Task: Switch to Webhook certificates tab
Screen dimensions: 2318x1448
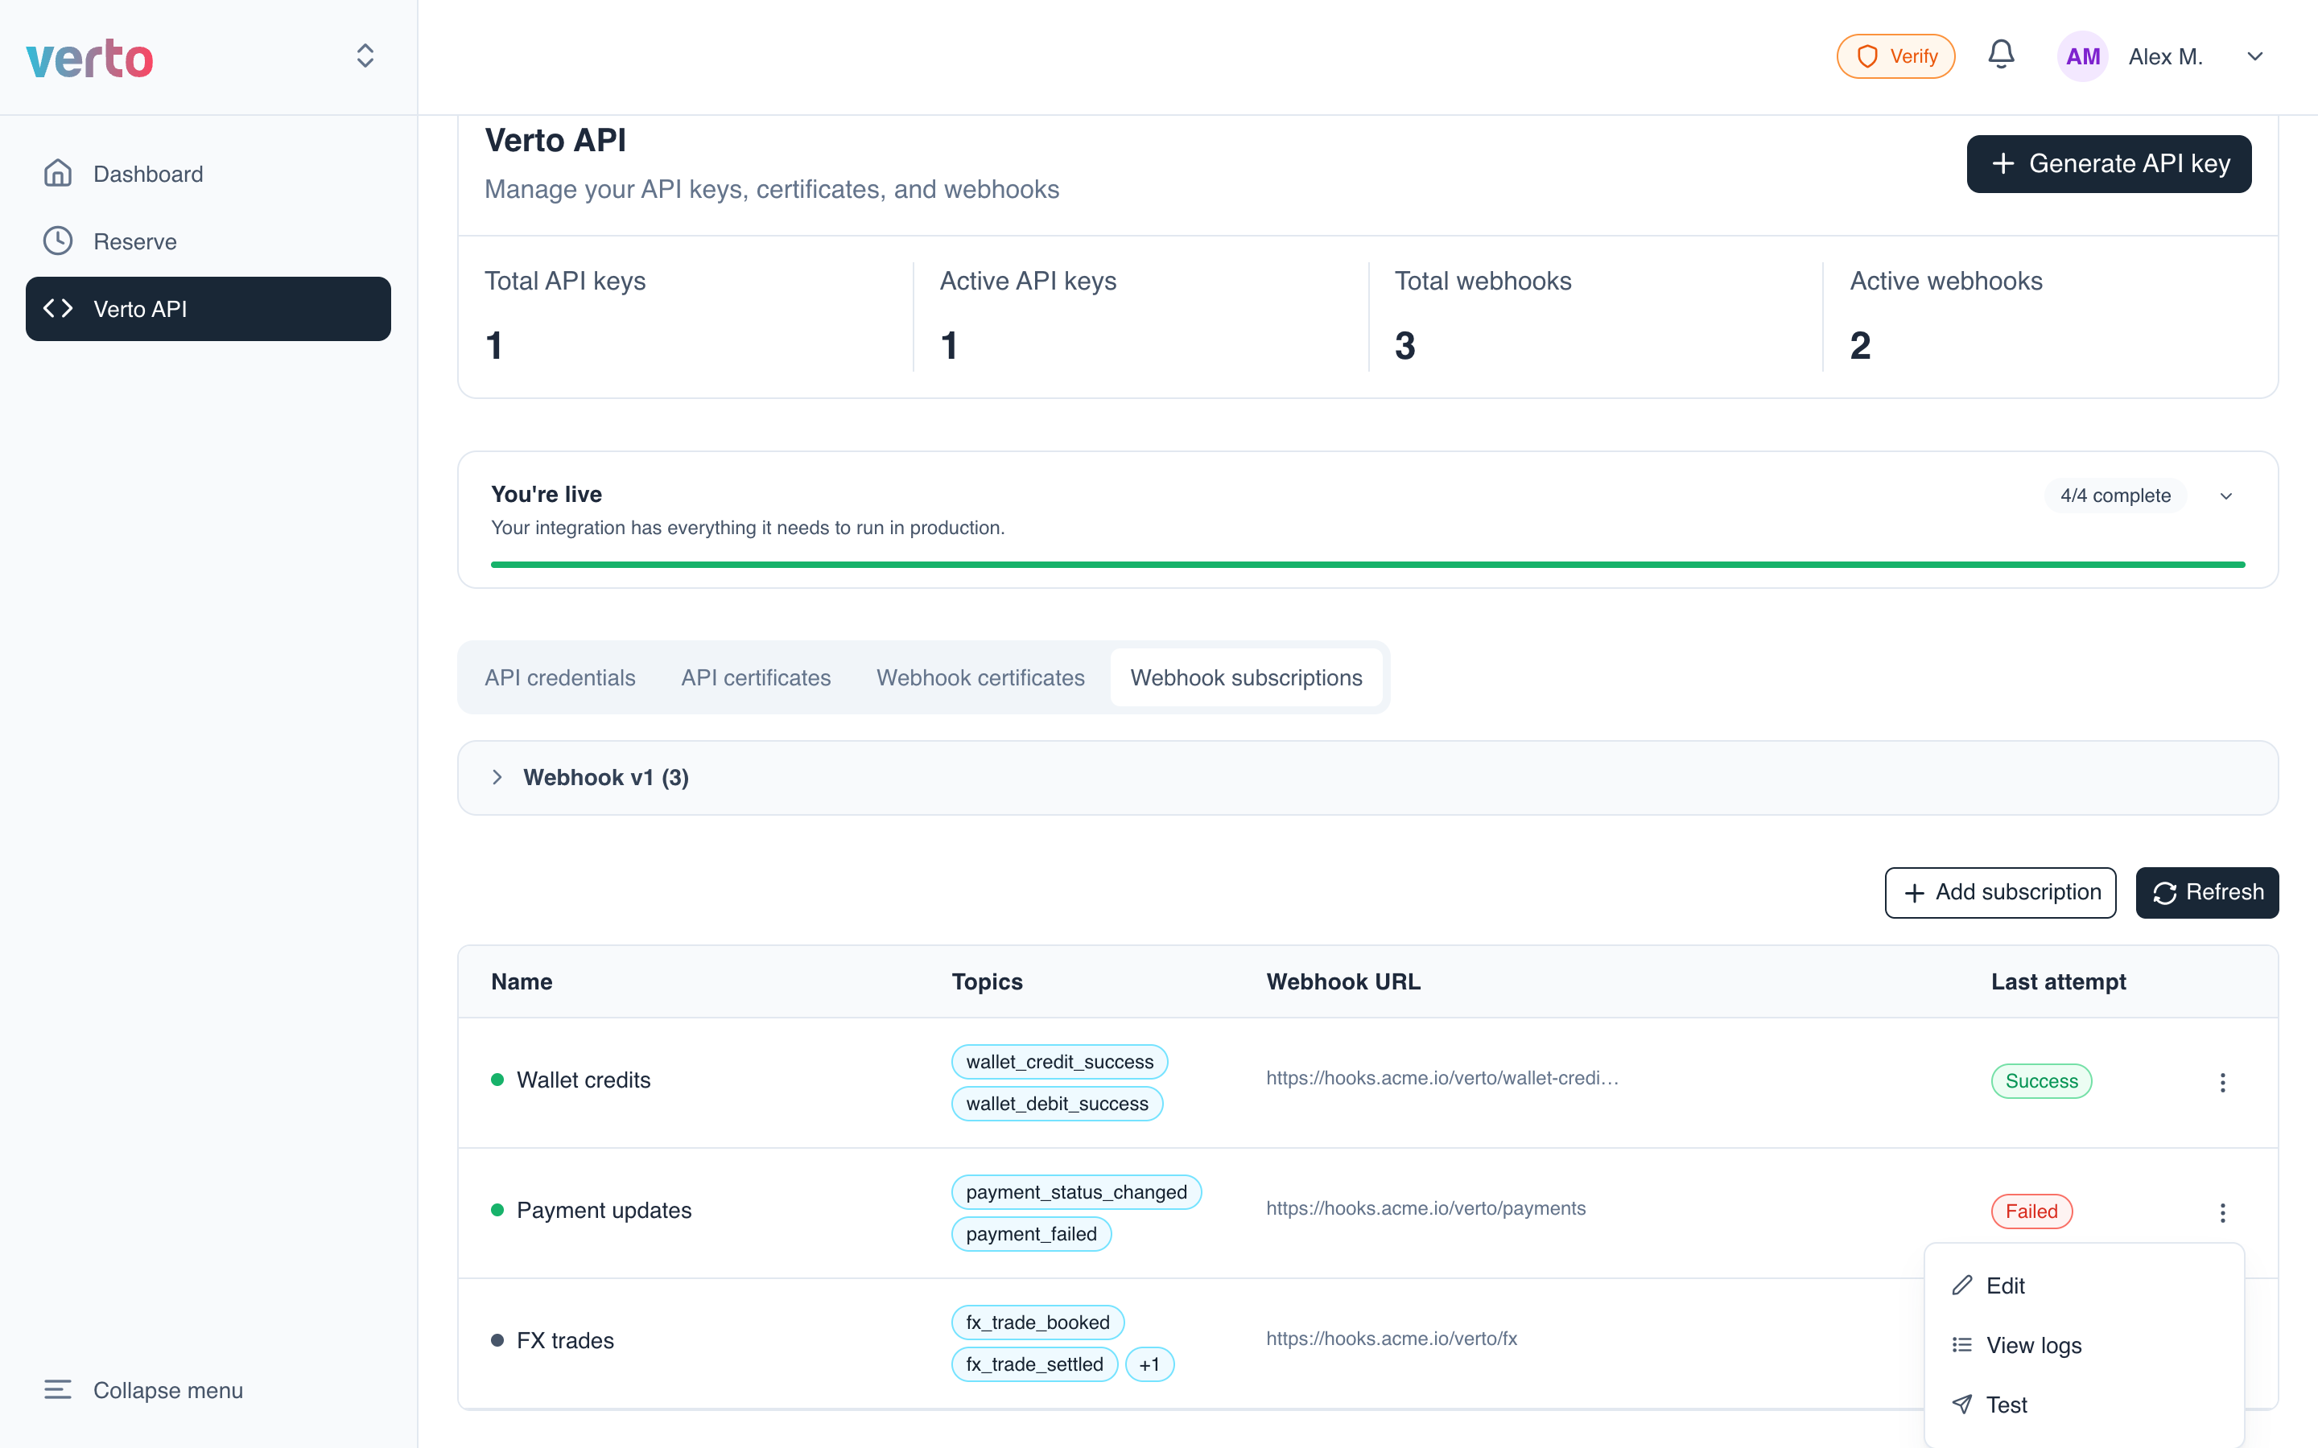Action: click(x=981, y=678)
